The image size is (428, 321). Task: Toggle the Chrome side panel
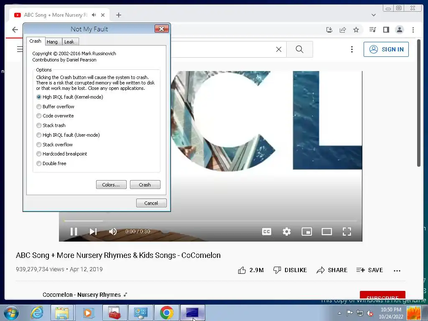coord(386,30)
